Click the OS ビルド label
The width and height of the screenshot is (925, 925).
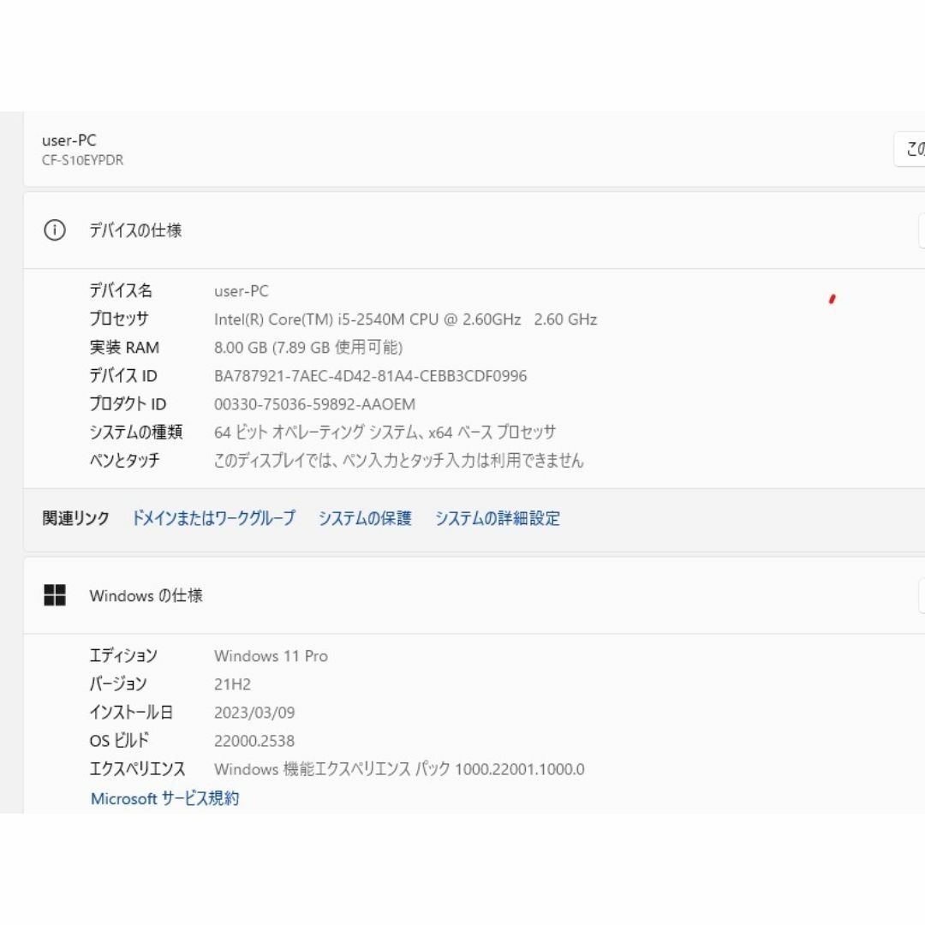[x=119, y=740]
